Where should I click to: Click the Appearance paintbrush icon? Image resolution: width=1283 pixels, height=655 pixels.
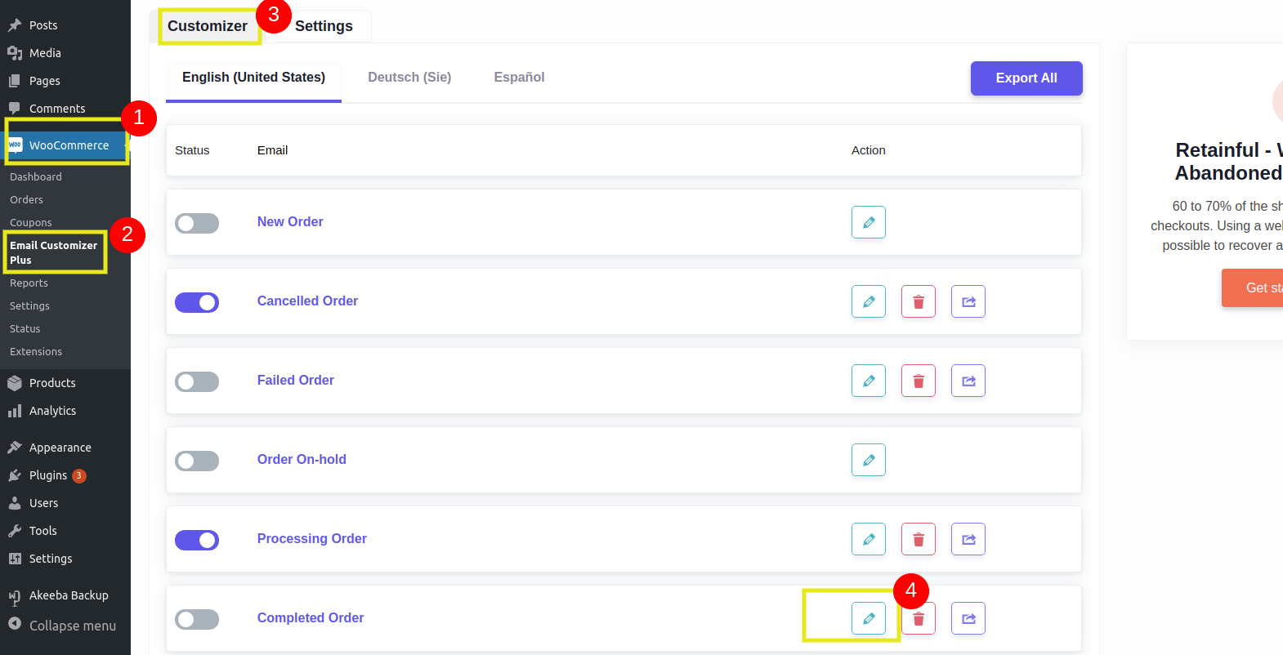15,448
